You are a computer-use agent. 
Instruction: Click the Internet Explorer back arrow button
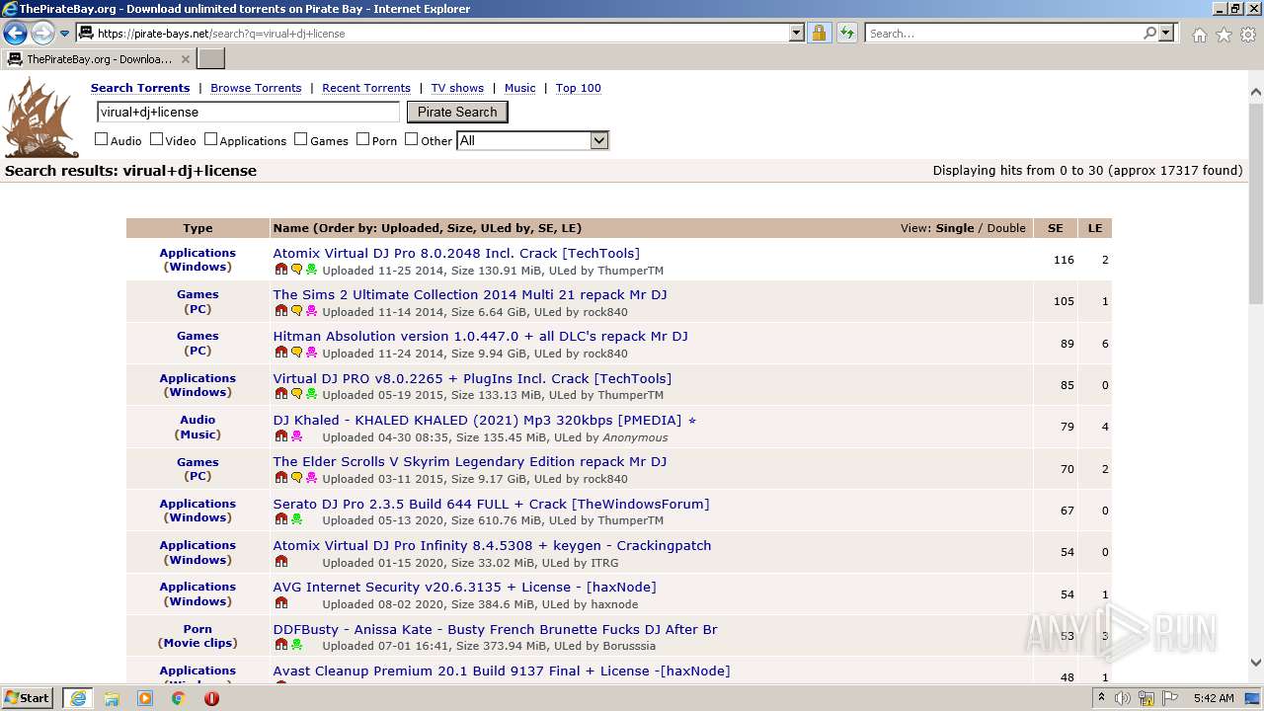(x=16, y=34)
